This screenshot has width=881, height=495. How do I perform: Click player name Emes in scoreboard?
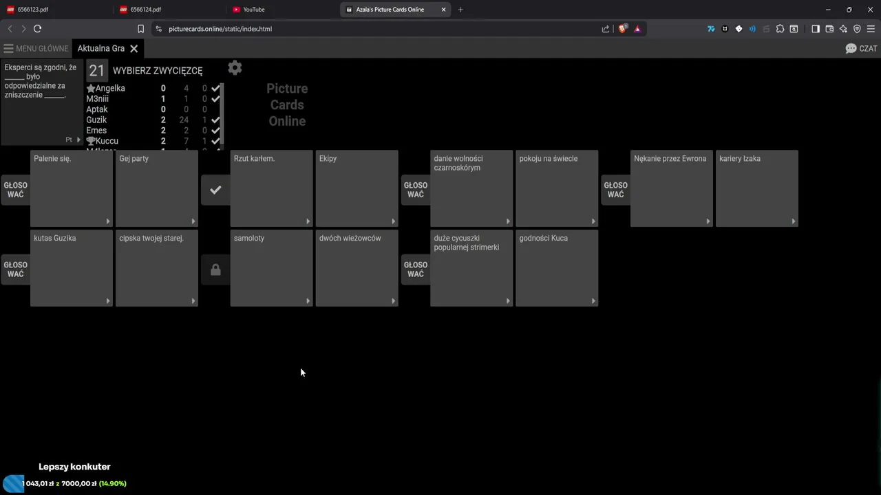[96, 131]
